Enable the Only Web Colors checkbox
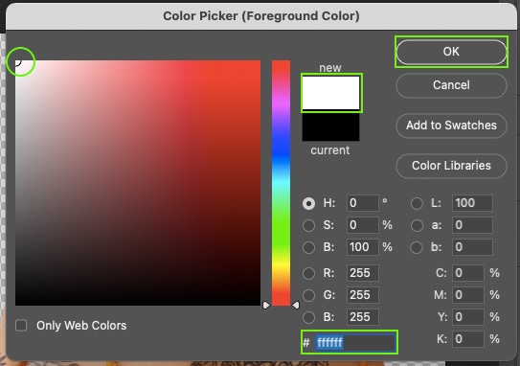This screenshot has width=520, height=366. tap(21, 325)
